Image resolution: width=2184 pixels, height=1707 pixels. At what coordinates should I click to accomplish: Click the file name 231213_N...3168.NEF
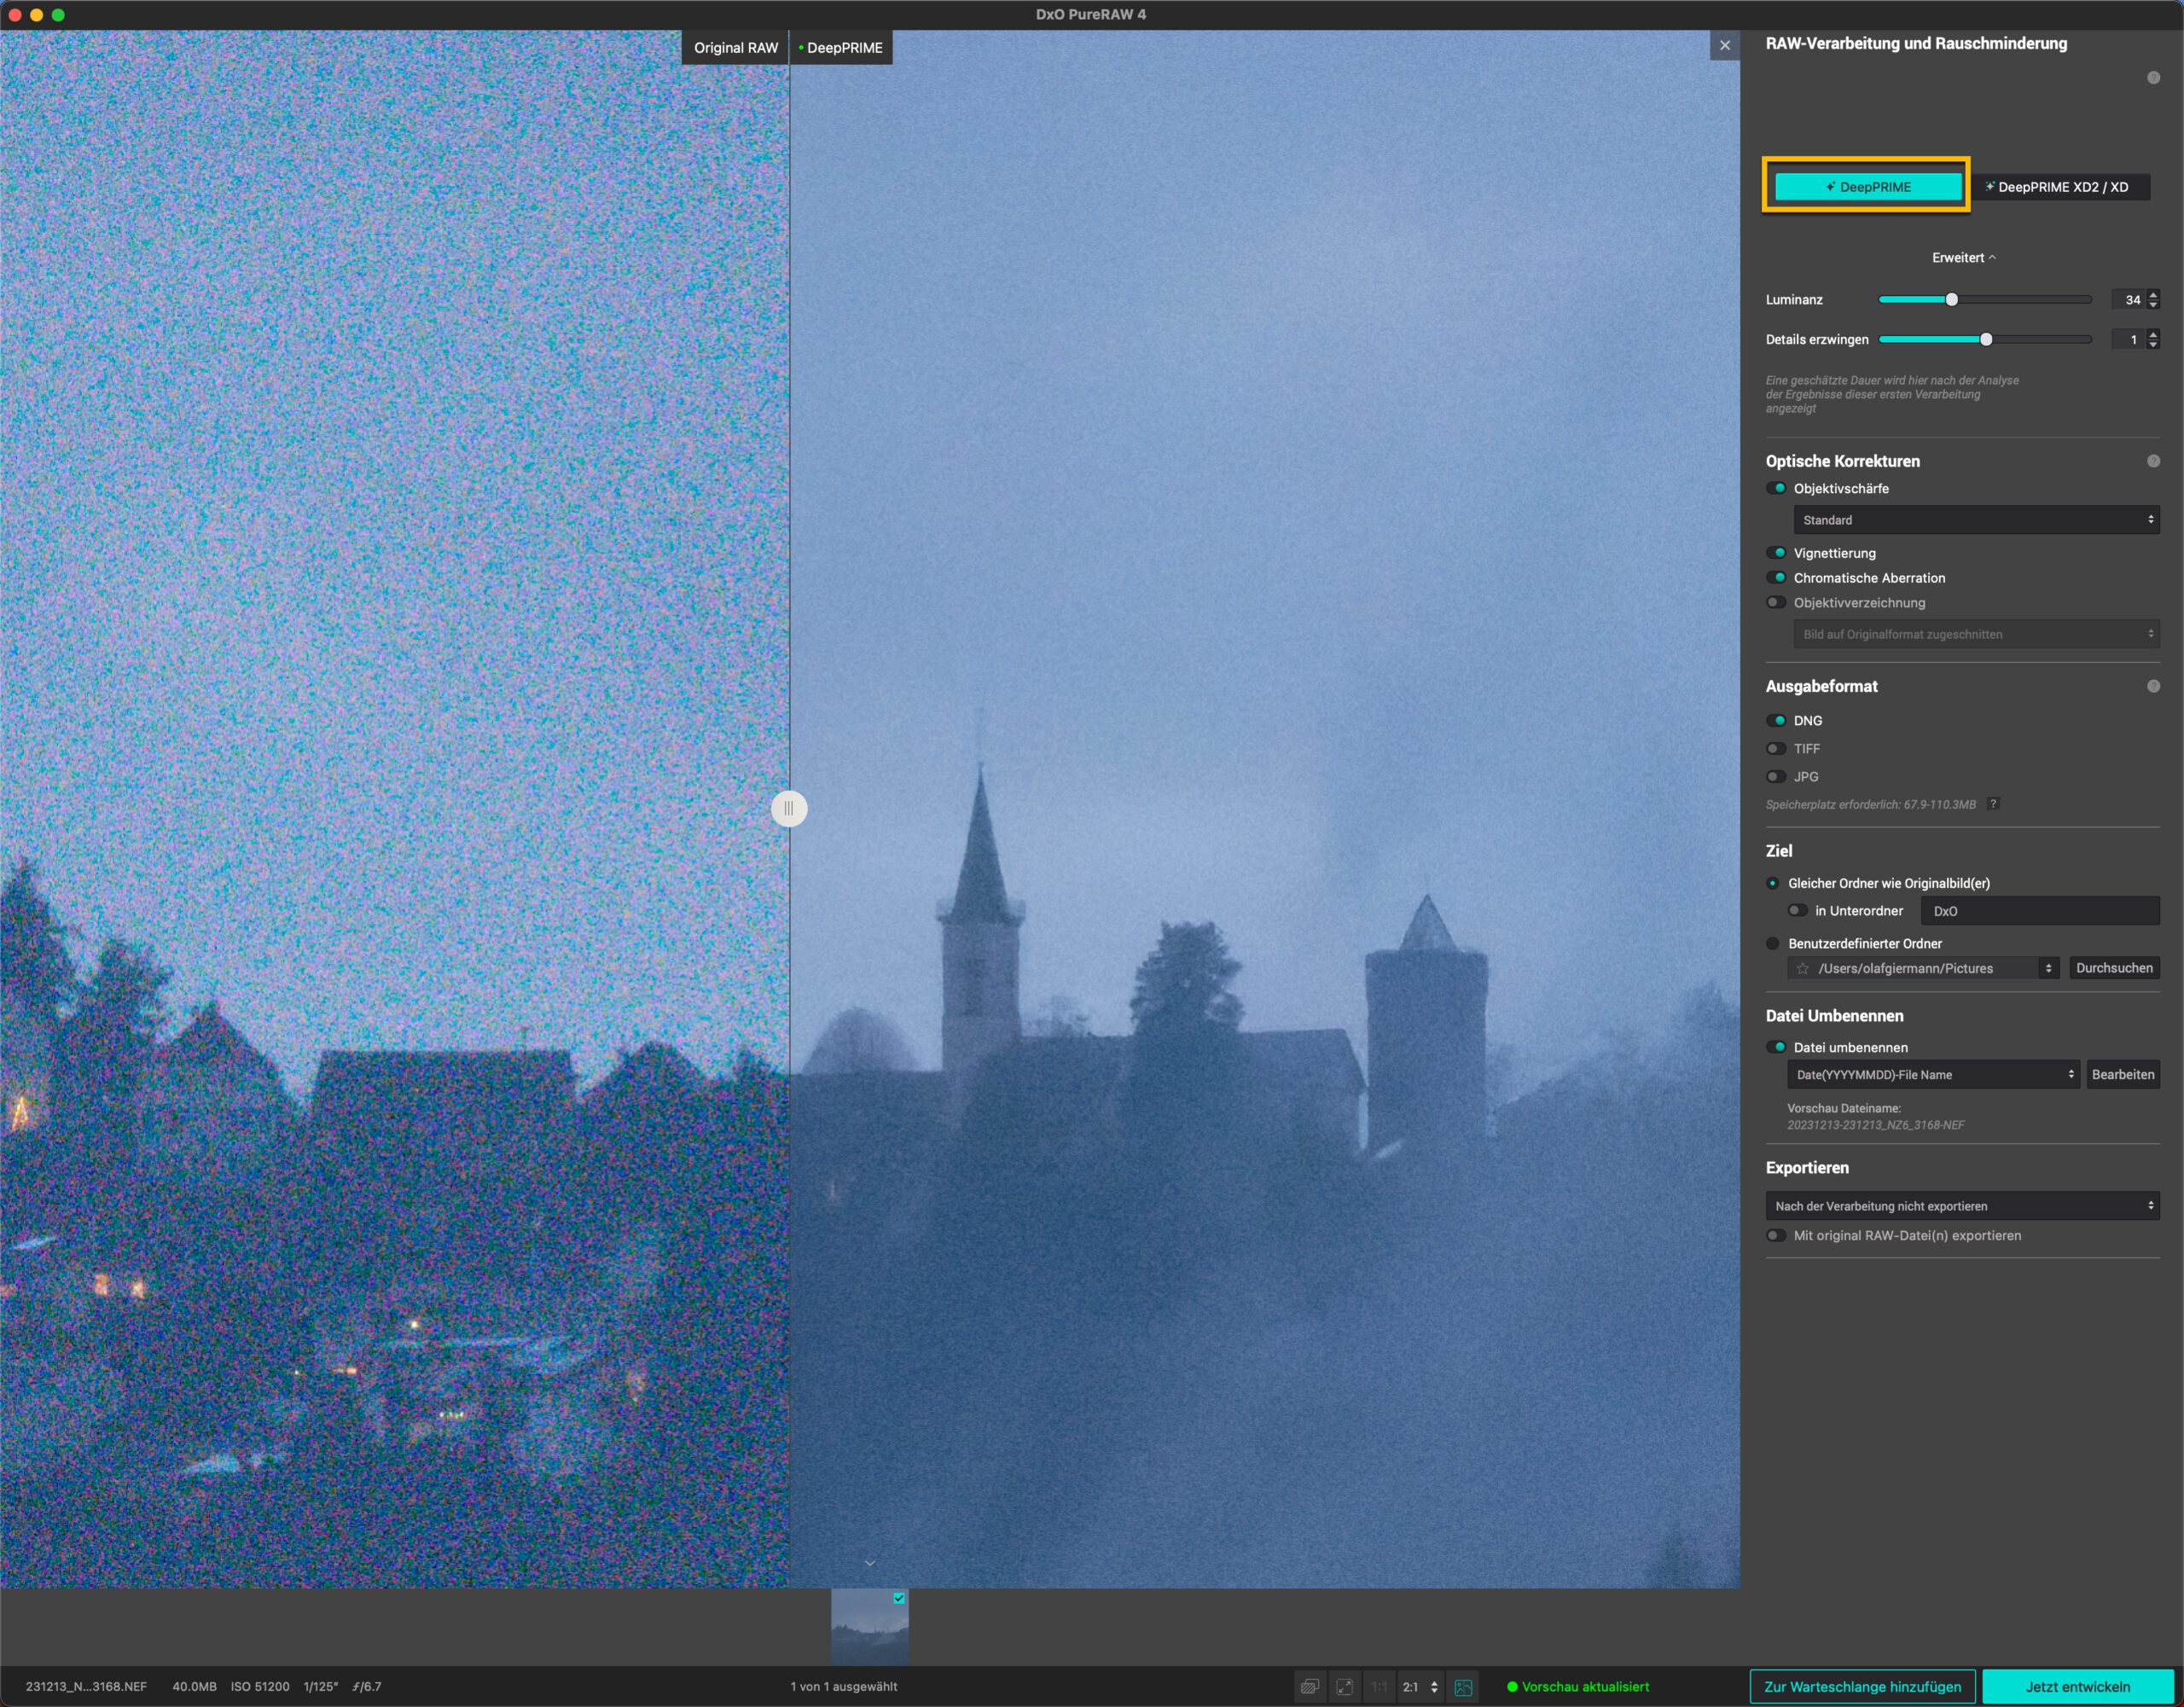click(86, 1687)
